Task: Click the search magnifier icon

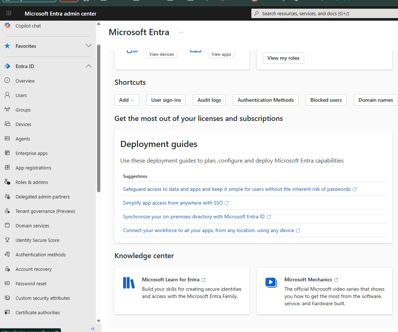Action: pos(257,13)
